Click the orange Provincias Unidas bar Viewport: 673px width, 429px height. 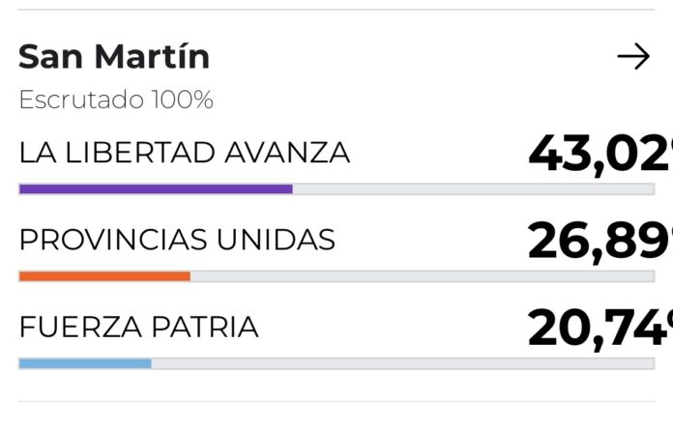click(104, 276)
